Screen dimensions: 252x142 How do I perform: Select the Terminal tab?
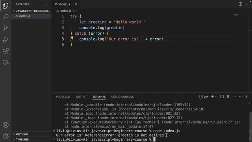[x=99, y=97]
